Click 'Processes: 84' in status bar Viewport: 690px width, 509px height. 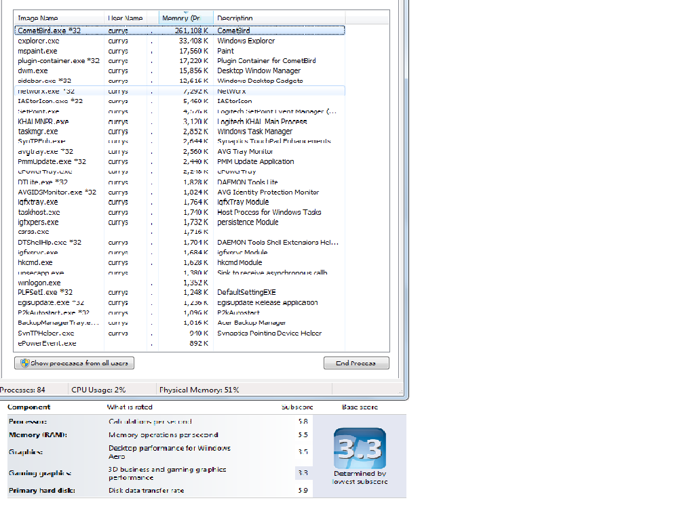click(x=22, y=390)
